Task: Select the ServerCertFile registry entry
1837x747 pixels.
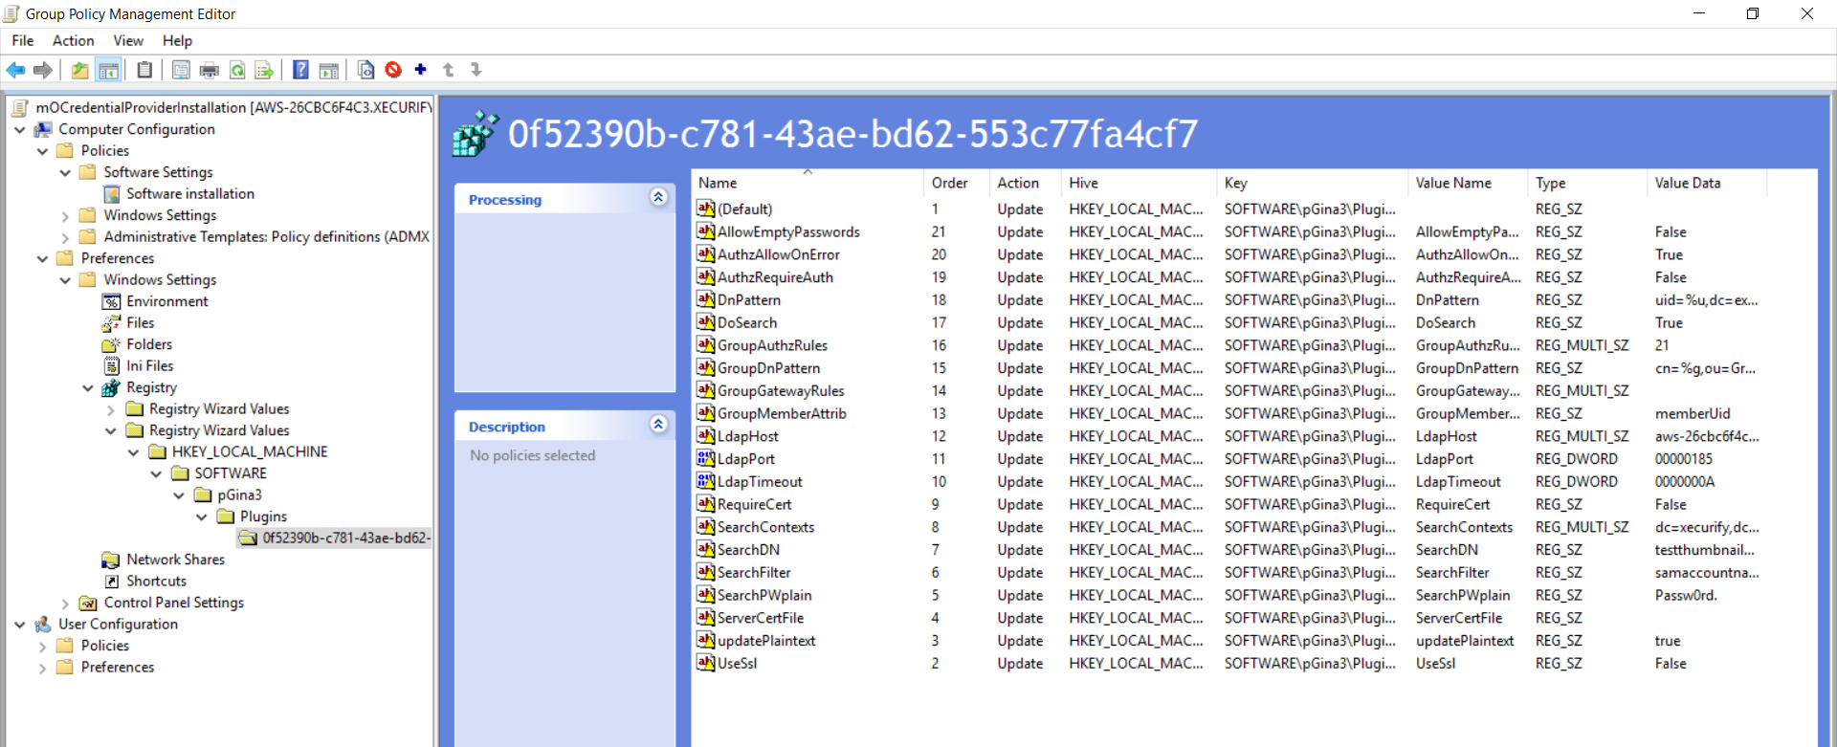Action: [761, 618]
